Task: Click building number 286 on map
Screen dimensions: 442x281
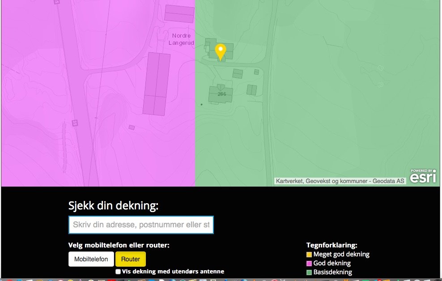Action: pos(222,94)
